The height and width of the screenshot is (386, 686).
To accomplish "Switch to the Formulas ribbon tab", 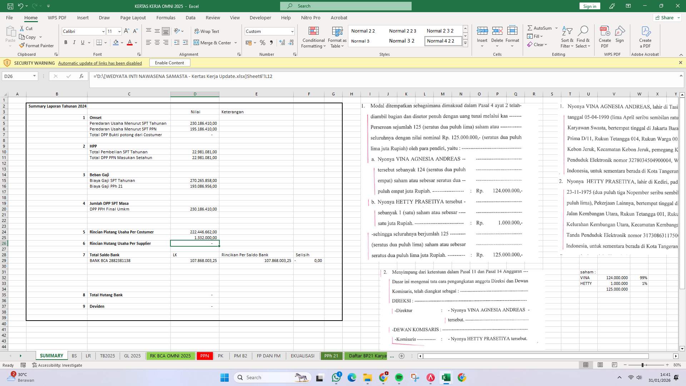I will (x=166, y=18).
